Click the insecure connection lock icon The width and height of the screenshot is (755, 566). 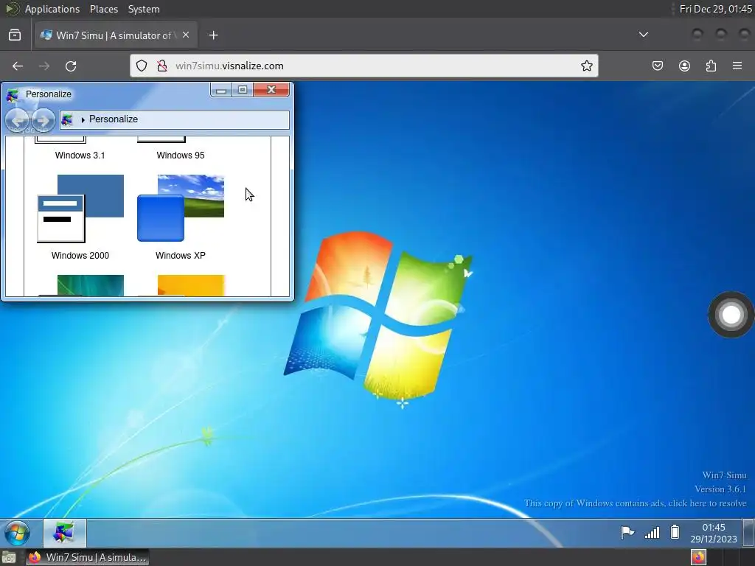pyautogui.click(x=162, y=66)
